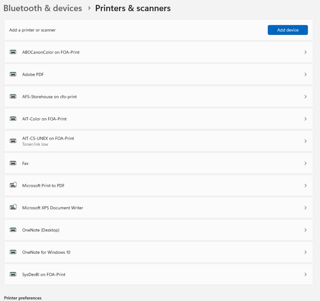Open AFS-Storehouse on cfo-print label

(x=49, y=96)
